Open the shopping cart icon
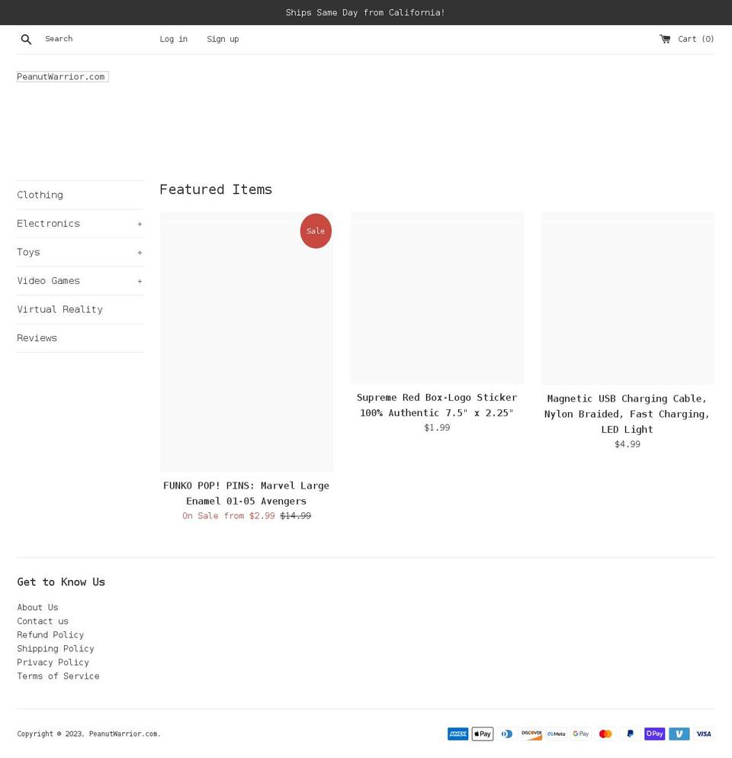This screenshot has height=758, width=732. 665,39
